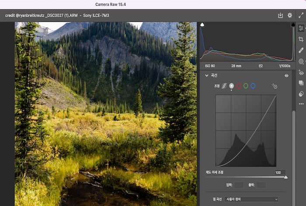Viewport: 306px width, 206px height.
Task: Click the save image icon in header
Action: pos(280,15)
